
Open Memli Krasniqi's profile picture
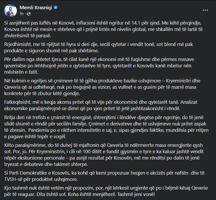point(10,10)
